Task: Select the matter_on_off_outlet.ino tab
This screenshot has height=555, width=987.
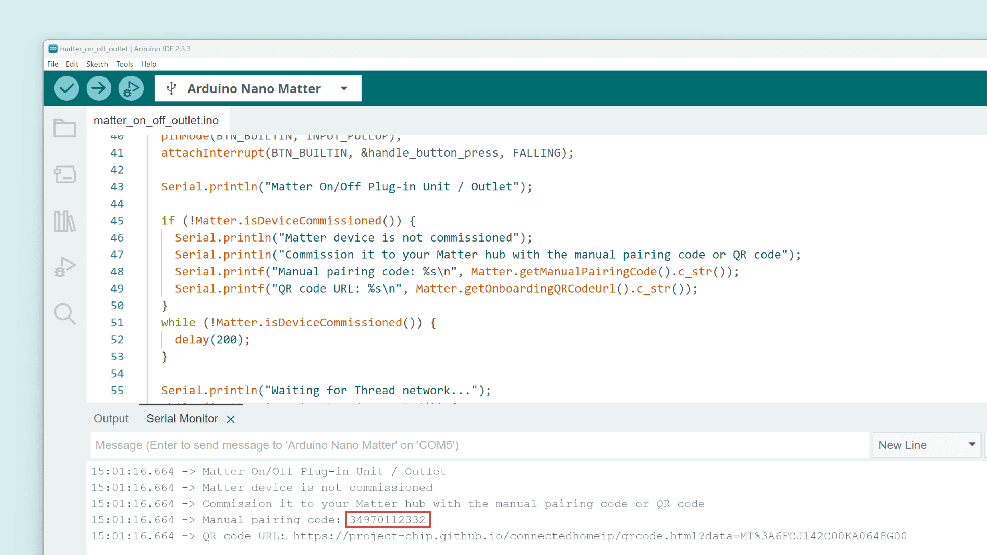Action: tap(156, 120)
